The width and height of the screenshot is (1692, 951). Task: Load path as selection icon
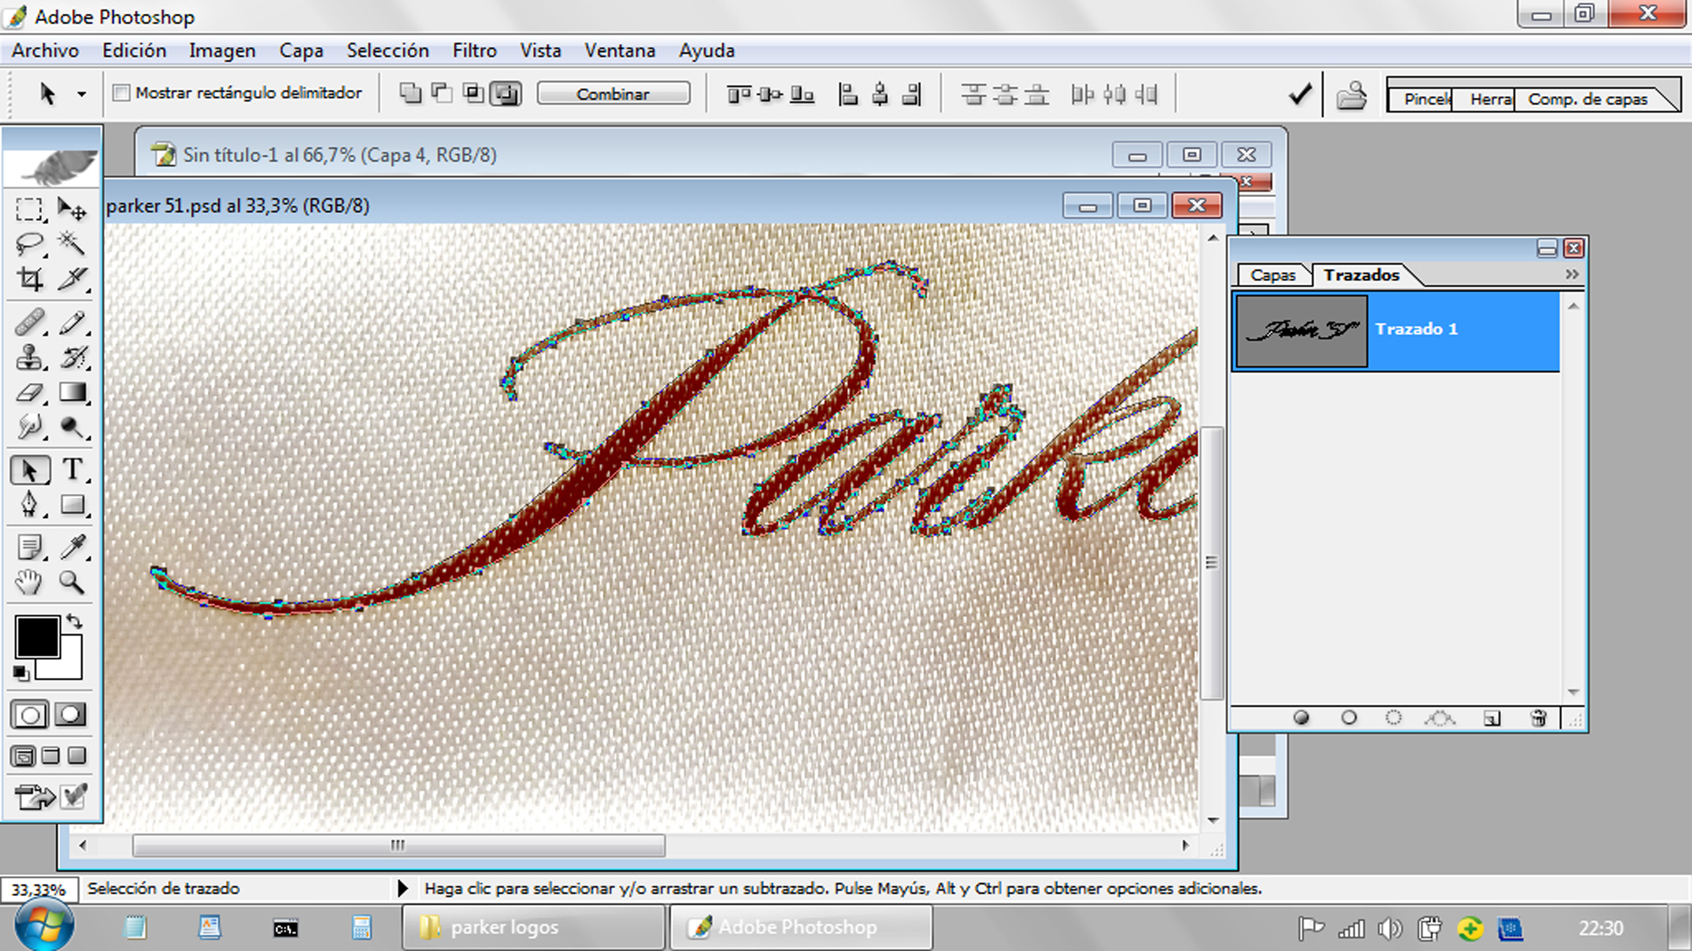point(1393,718)
